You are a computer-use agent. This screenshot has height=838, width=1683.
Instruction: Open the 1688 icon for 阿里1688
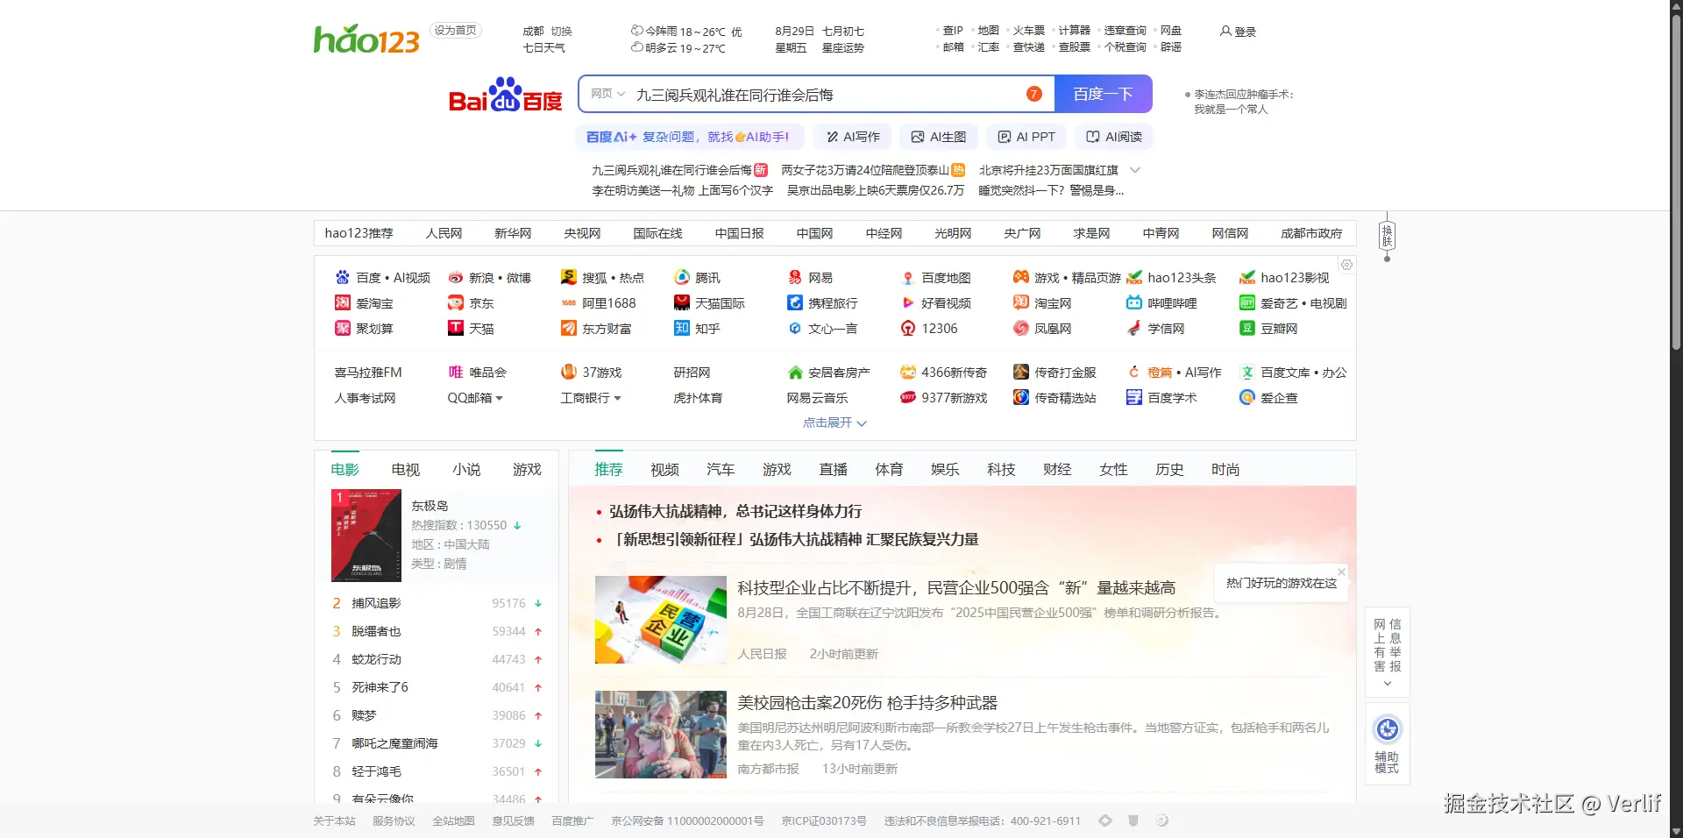pyautogui.click(x=568, y=303)
